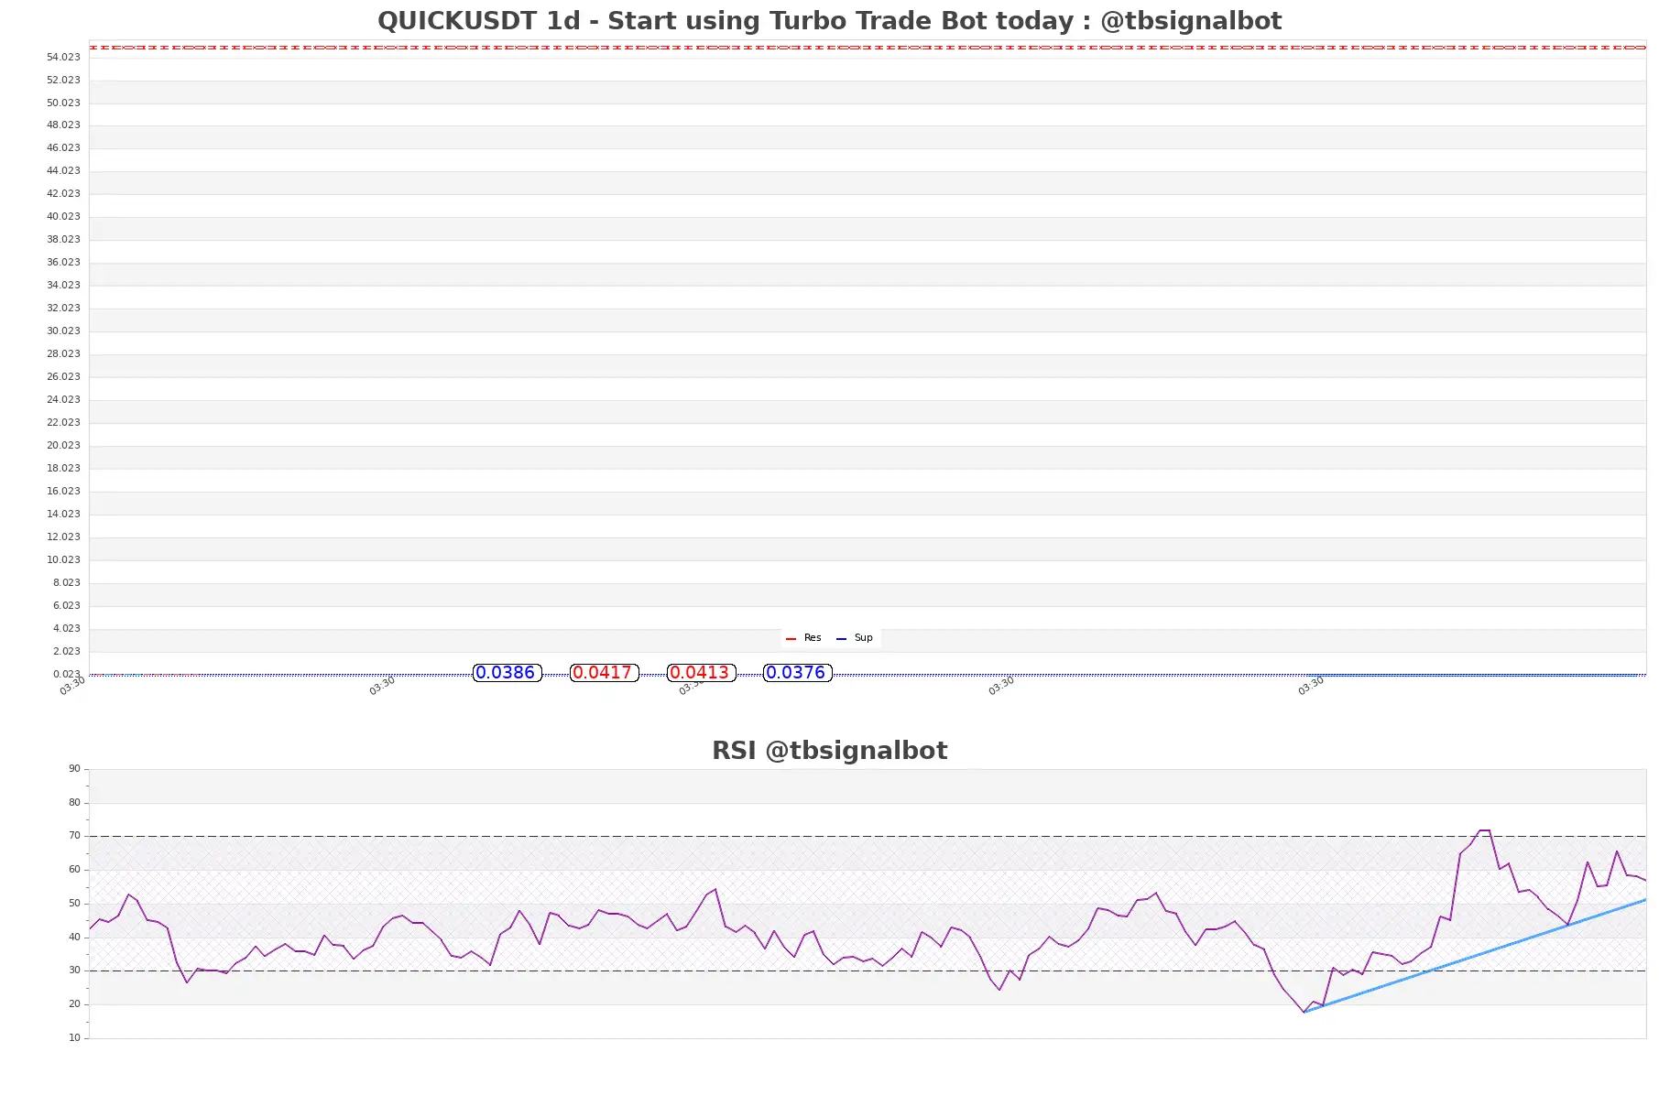Click the RSI axis value 80
Image resolution: width=1659 pixels, height=1106 pixels.
(74, 803)
